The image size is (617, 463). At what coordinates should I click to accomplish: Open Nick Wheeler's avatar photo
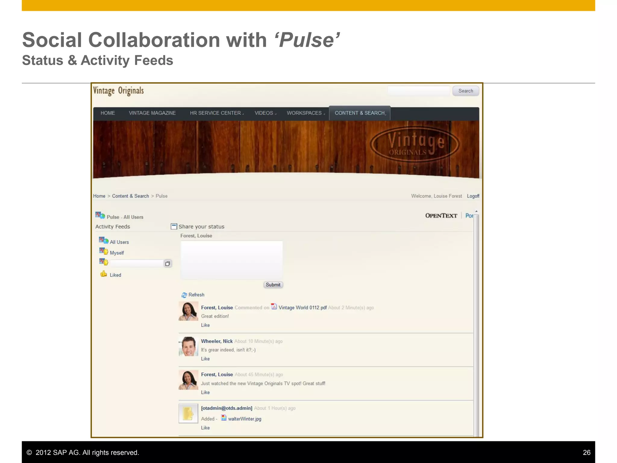coord(189,346)
